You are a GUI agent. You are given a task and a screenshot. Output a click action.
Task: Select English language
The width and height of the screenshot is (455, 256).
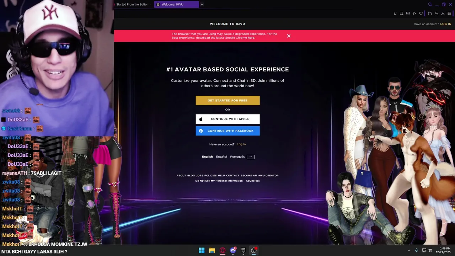point(207,157)
